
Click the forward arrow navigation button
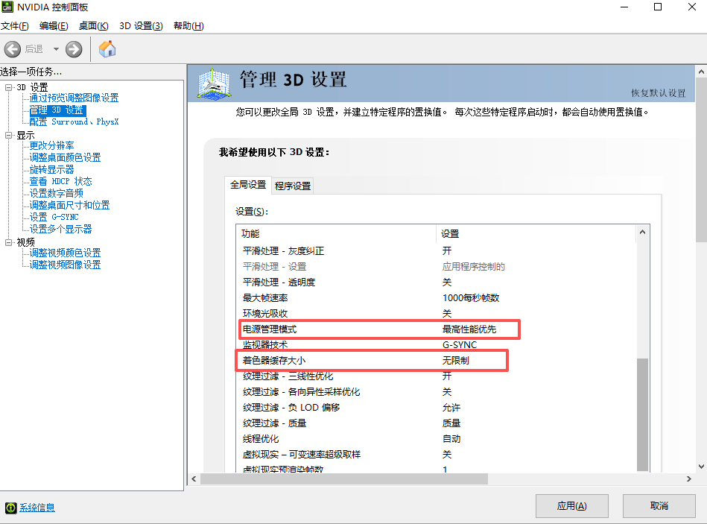tap(74, 49)
